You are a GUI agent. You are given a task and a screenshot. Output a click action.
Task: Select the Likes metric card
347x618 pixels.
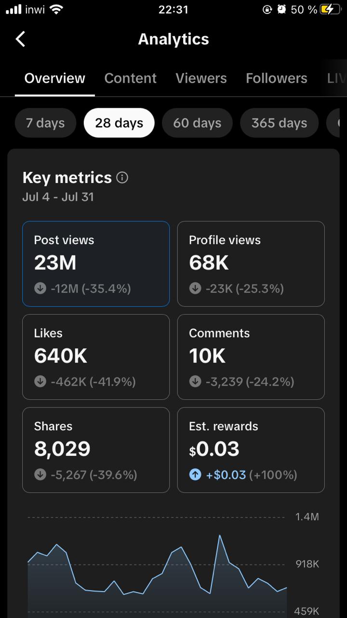coord(96,357)
